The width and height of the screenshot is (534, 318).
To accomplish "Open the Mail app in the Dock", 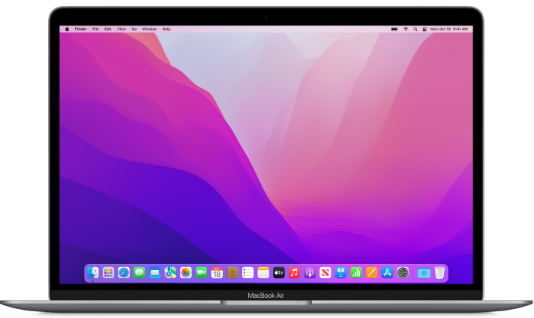I will coord(155,273).
